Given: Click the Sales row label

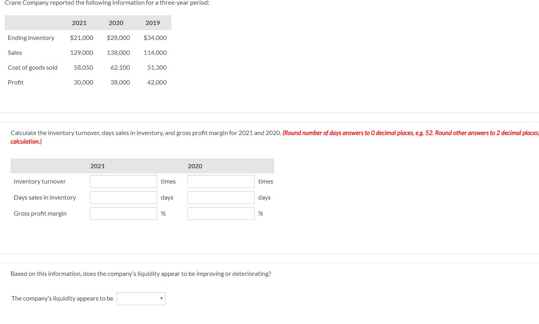Looking at the screenshot, I should pos(15,53).
